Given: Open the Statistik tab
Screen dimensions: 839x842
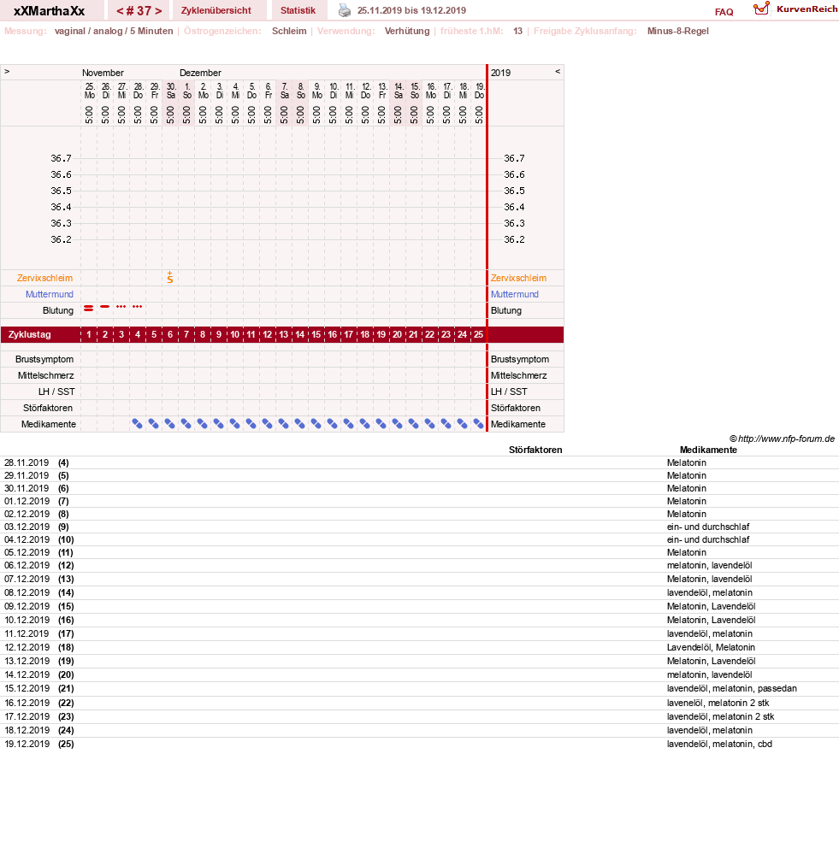Looking at the screenshot, I should click(298, 10).
